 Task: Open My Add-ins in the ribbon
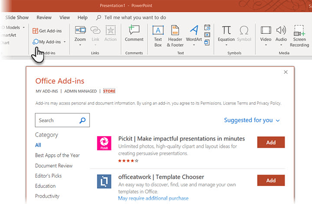point(47,42)
